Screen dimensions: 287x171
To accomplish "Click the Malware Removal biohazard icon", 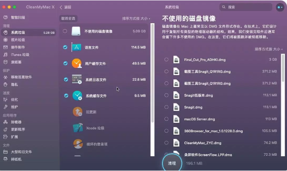I will [5, 77].
